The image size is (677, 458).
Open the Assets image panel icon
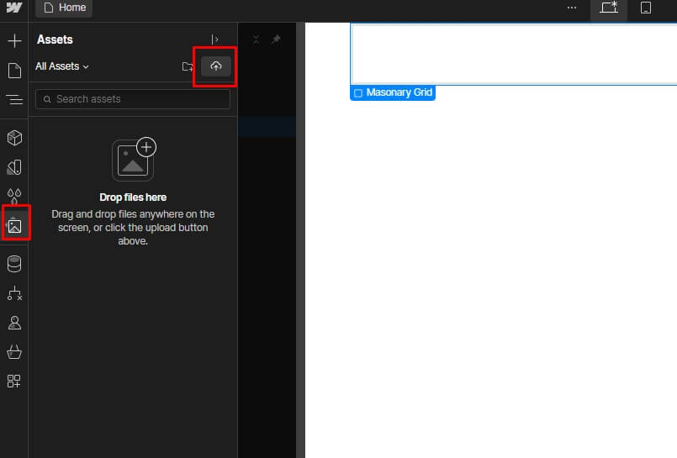click(x=14, y=225)
